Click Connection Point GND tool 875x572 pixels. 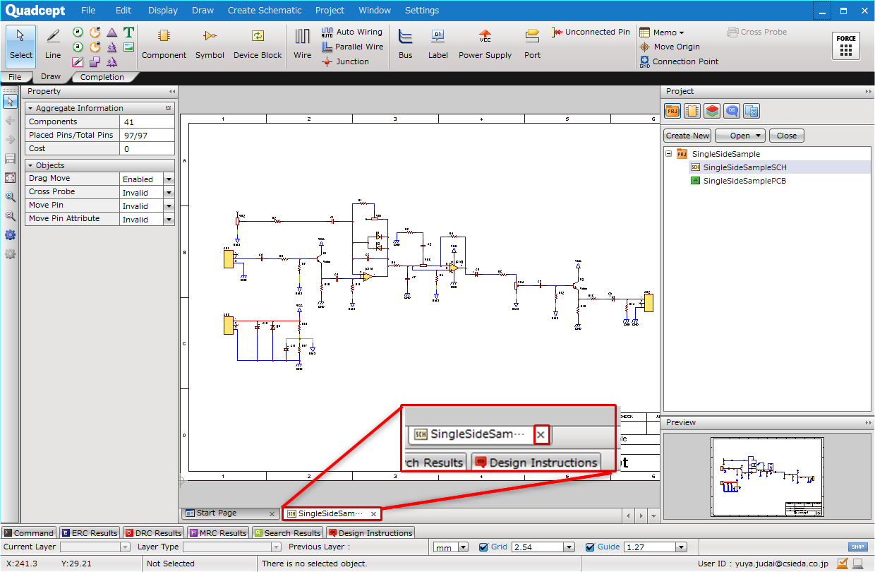[678, 61]
